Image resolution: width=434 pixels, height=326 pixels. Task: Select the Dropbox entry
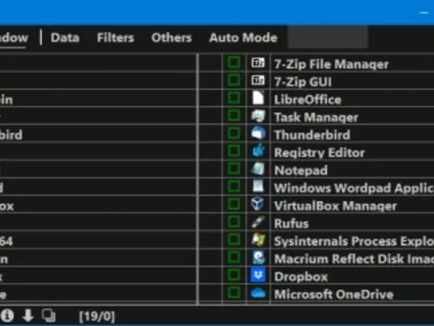[301, 277]
